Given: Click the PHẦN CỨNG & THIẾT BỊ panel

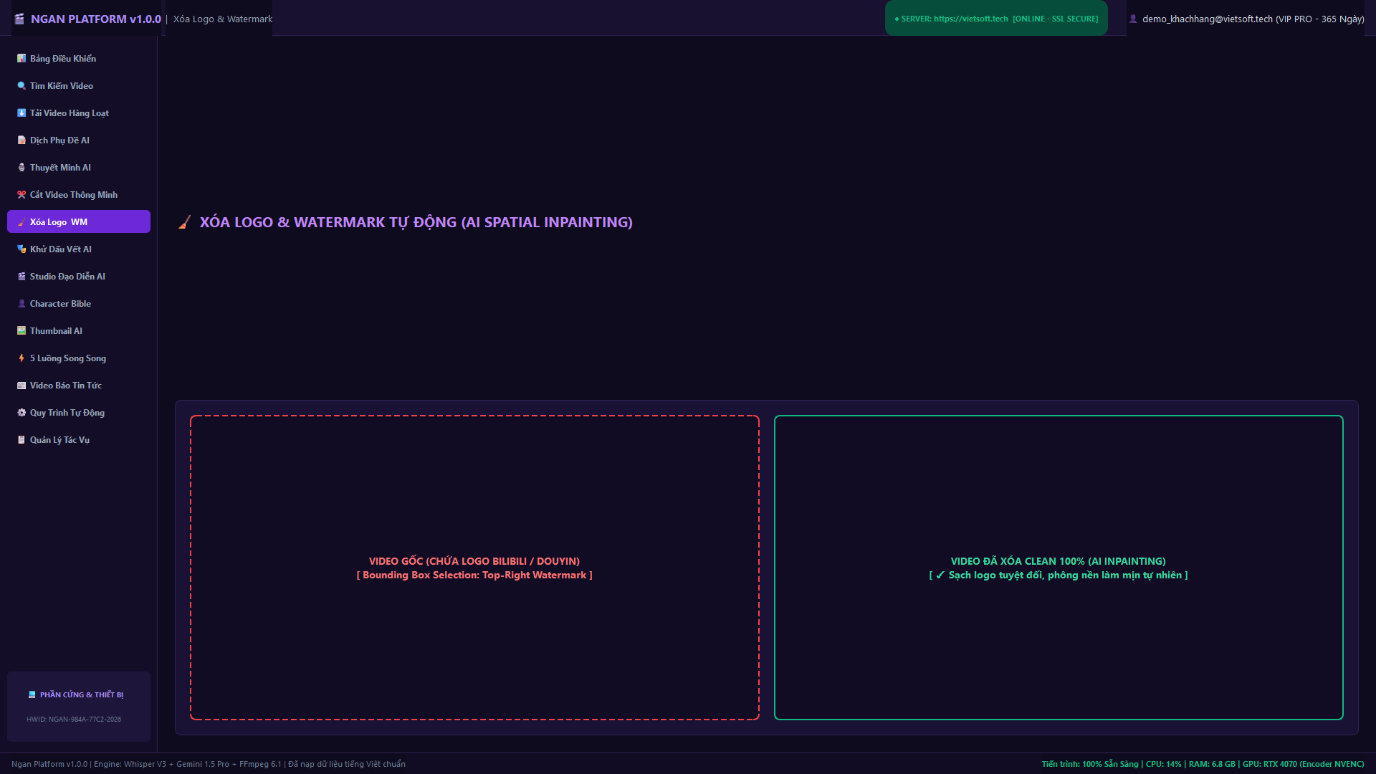Looking at the screenshot, I should (x=79, y=707).
